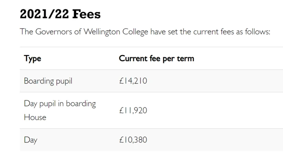
Task: Click the £10,380 fee value
Action: [x=133, y=140]
